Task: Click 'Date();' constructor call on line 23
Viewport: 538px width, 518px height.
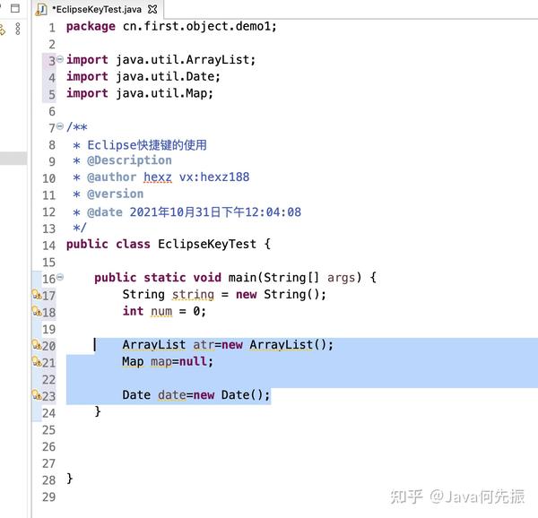Action: coord(246,395)
